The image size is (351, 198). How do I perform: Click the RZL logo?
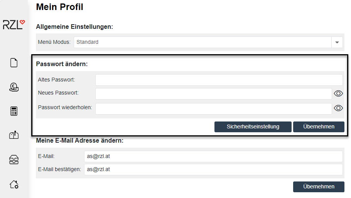point(14,25)
